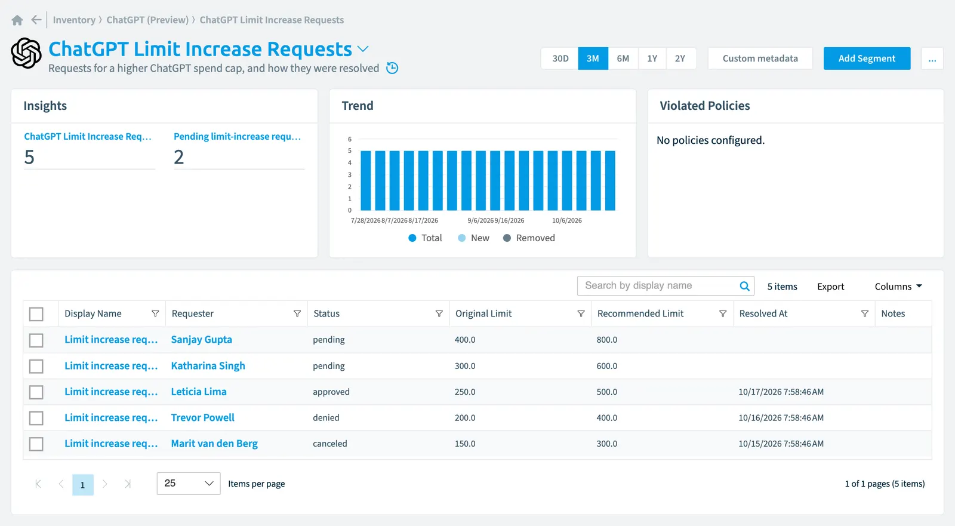955x526 pixels.
Task: Open the Marit van den Berg requester link
Action: click(214, 444)
